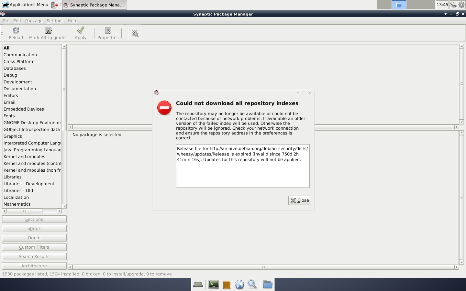Select the Libraries - Development category
466x291 pixels.
(x=32, y=184)
